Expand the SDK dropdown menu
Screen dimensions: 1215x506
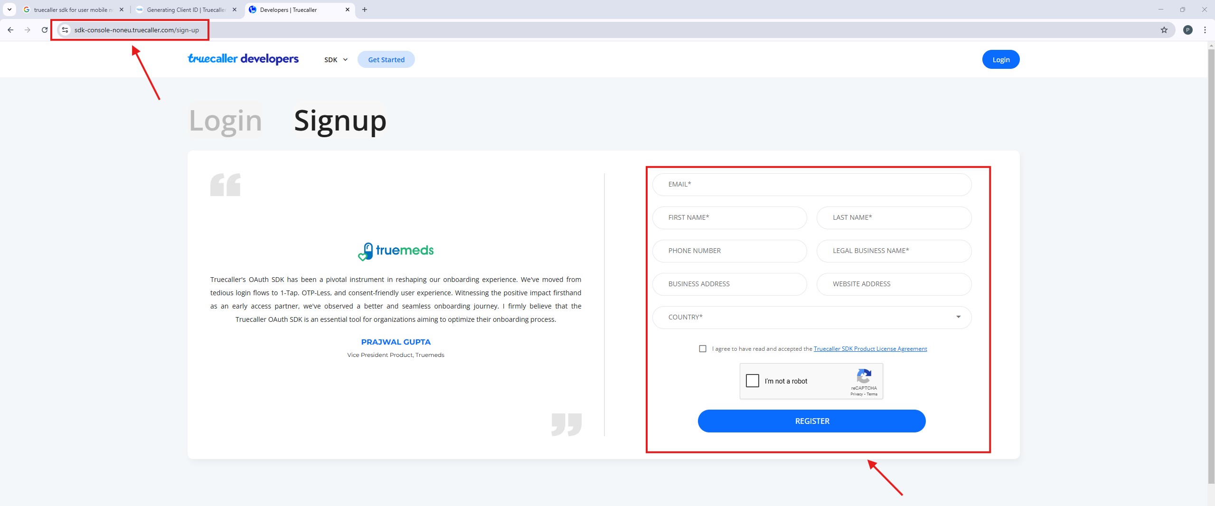coord(336,60)
